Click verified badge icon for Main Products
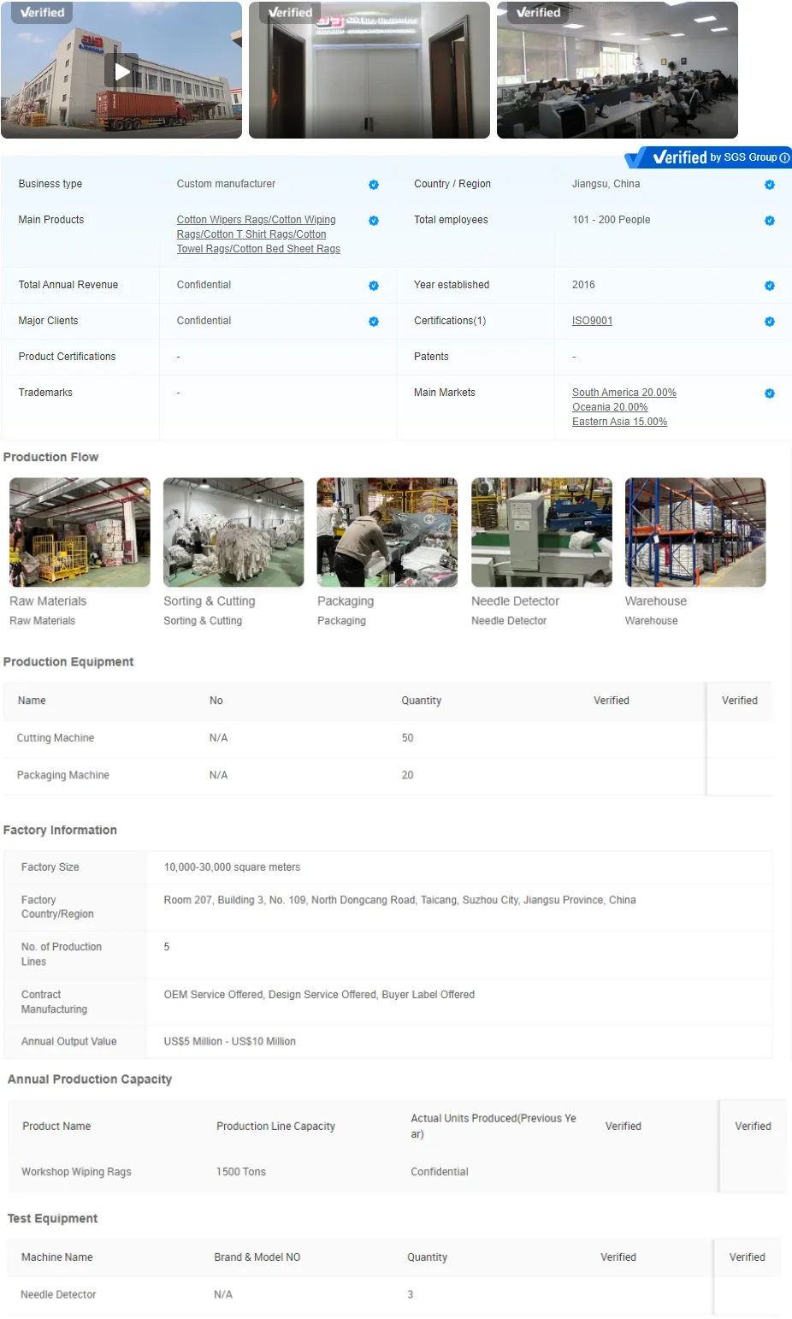Viewport: 792px width, 1319px height. [x=374, y=221]
